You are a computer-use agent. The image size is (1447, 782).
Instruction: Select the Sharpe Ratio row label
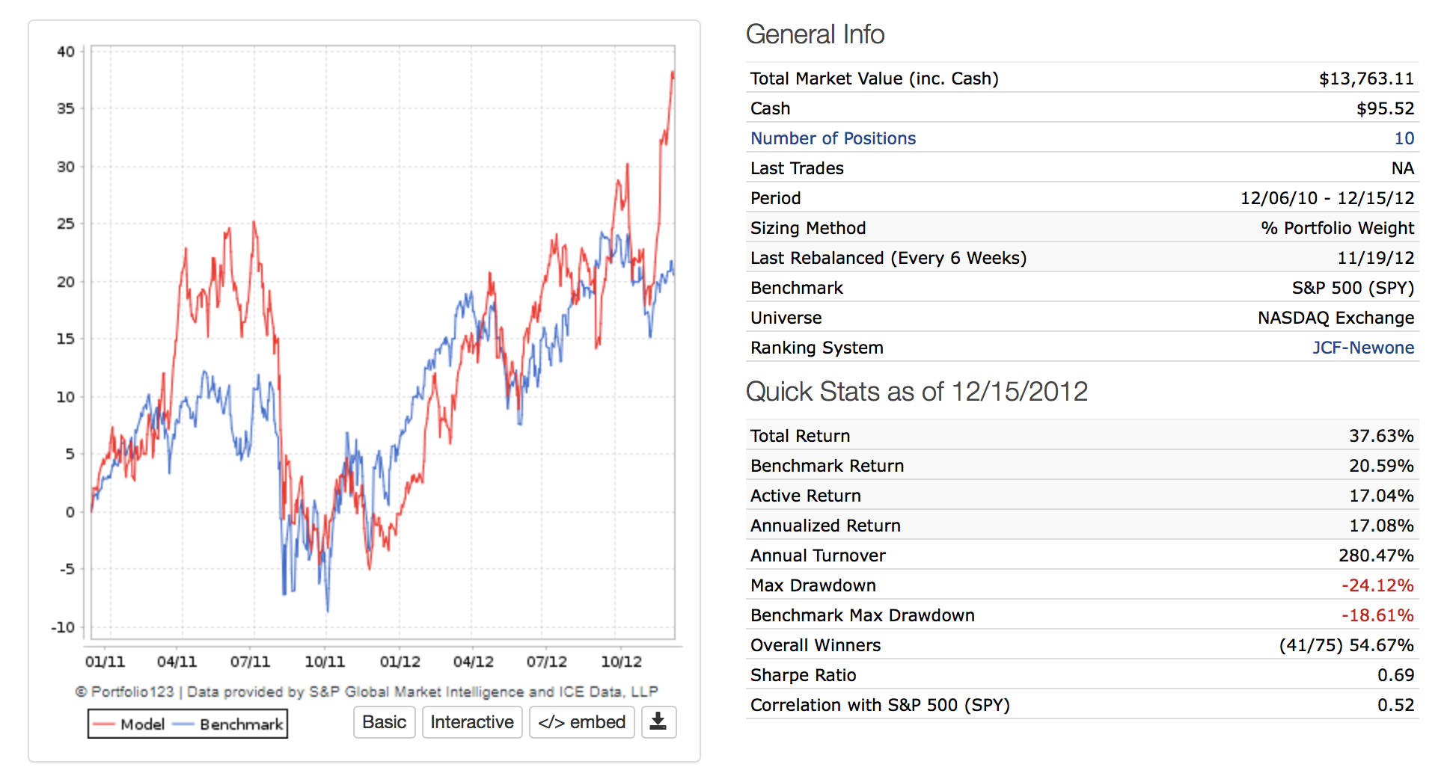803,675
